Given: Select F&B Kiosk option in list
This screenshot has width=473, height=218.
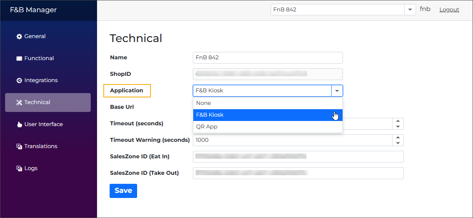Looking at the screenshot, I should tap(268, 115).
